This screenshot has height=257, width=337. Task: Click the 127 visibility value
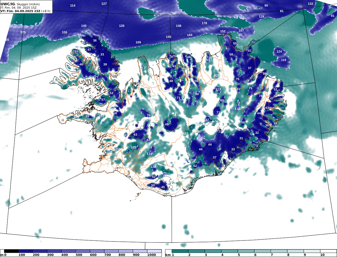coord(104,4)
